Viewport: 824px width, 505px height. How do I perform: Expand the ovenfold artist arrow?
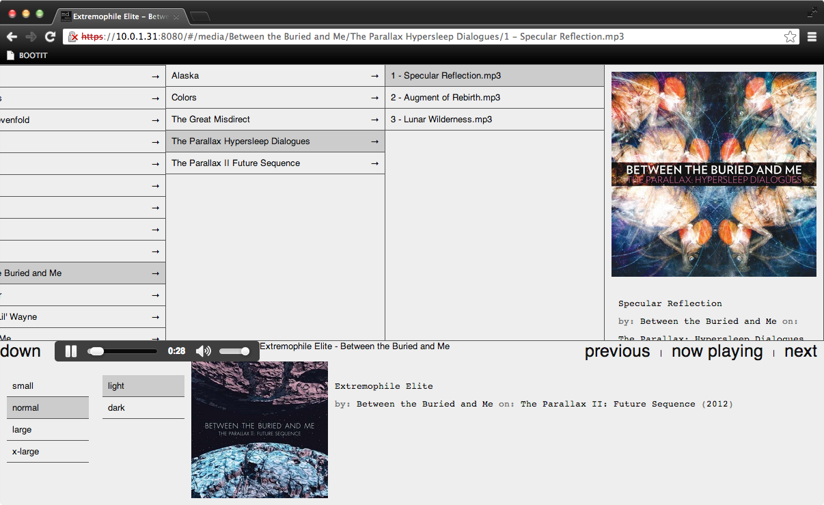[156, 120]
